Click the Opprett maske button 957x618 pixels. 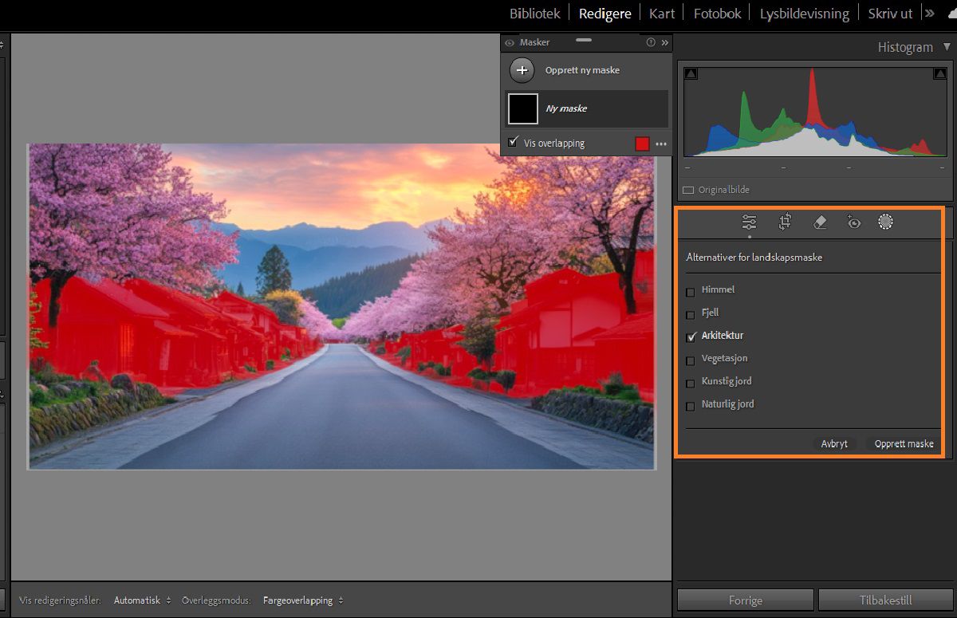904,444
